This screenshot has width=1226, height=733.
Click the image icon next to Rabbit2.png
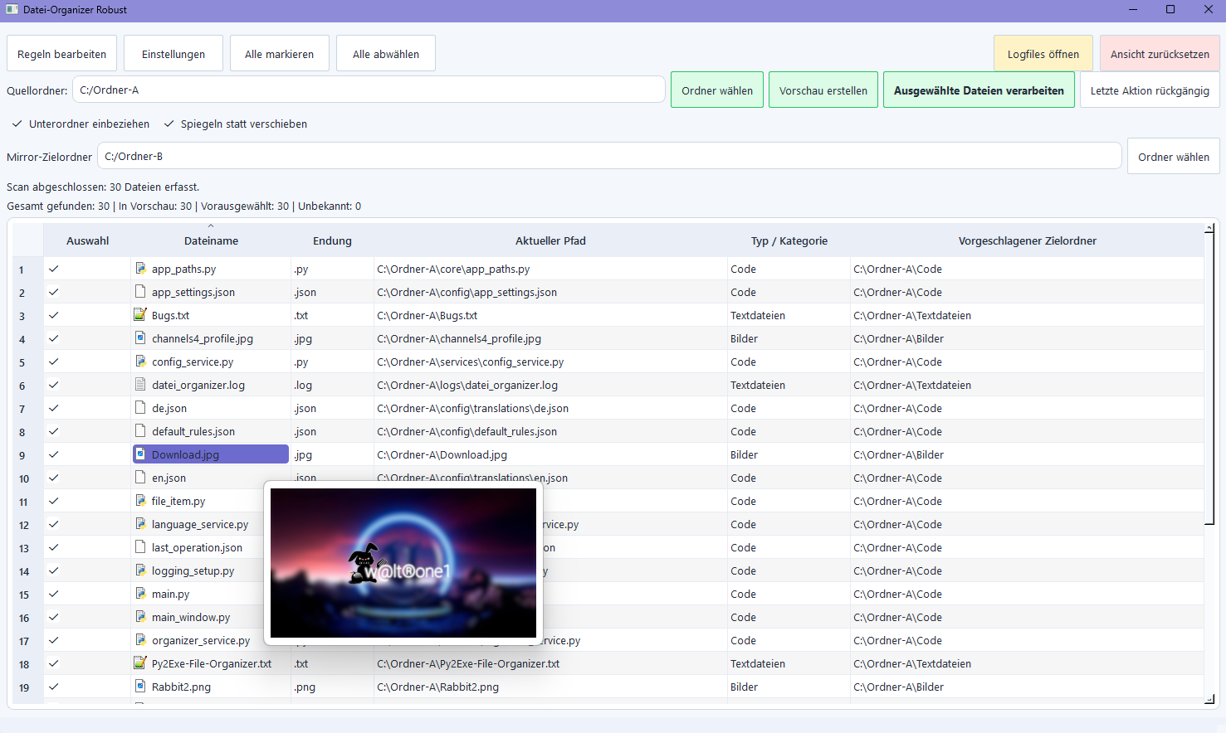point(140,687)
